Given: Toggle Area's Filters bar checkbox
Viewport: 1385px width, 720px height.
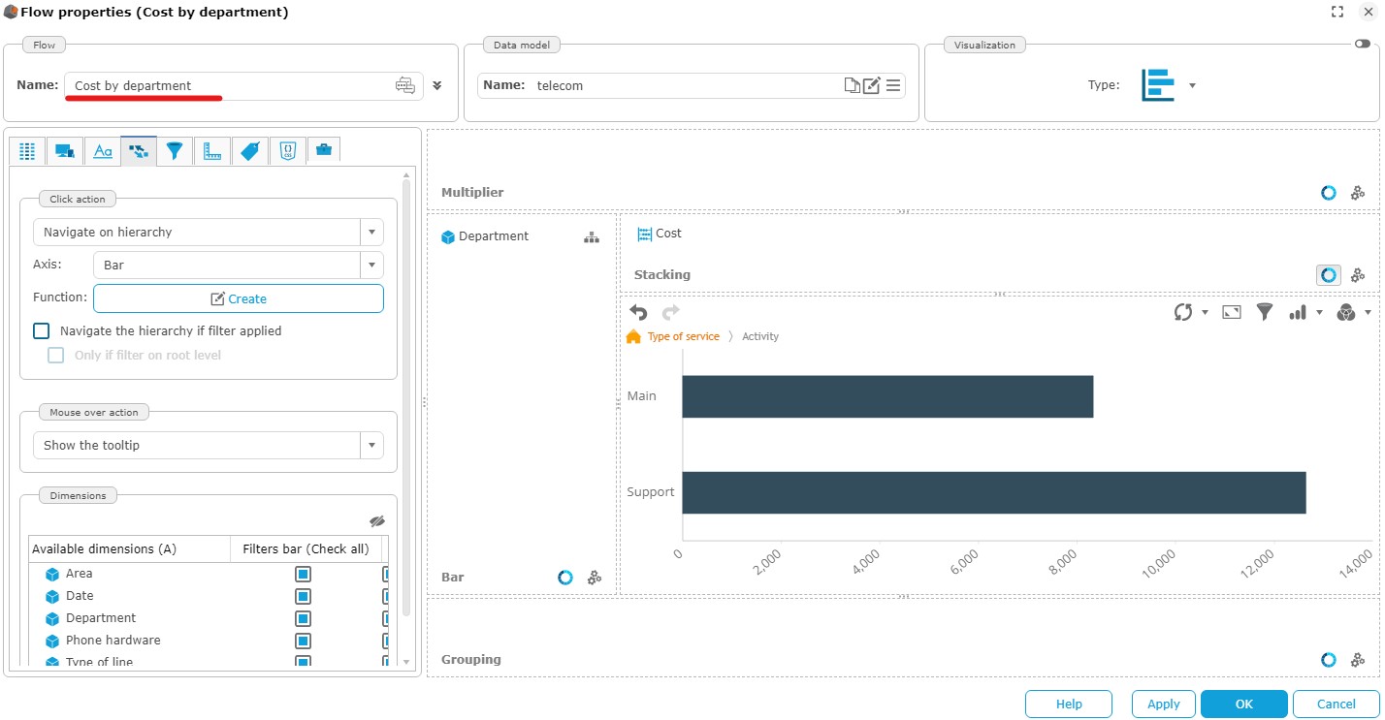Looking at the screenshot, I should [303, 574].
